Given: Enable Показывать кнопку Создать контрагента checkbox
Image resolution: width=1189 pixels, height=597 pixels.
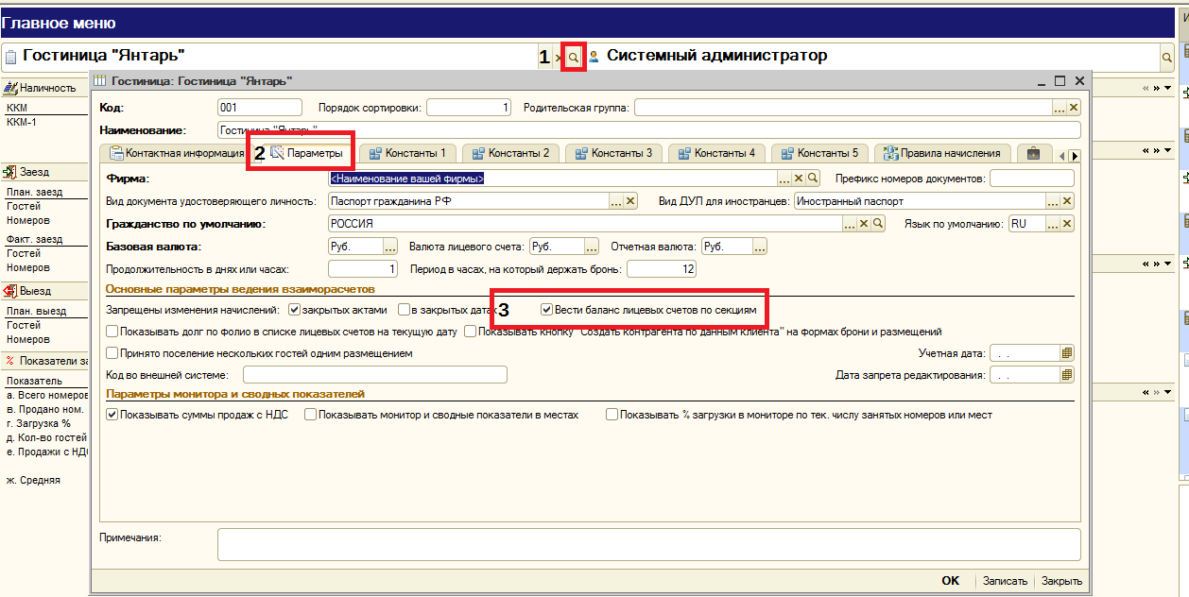Looking at the screenshot, I should pos(470,332).
